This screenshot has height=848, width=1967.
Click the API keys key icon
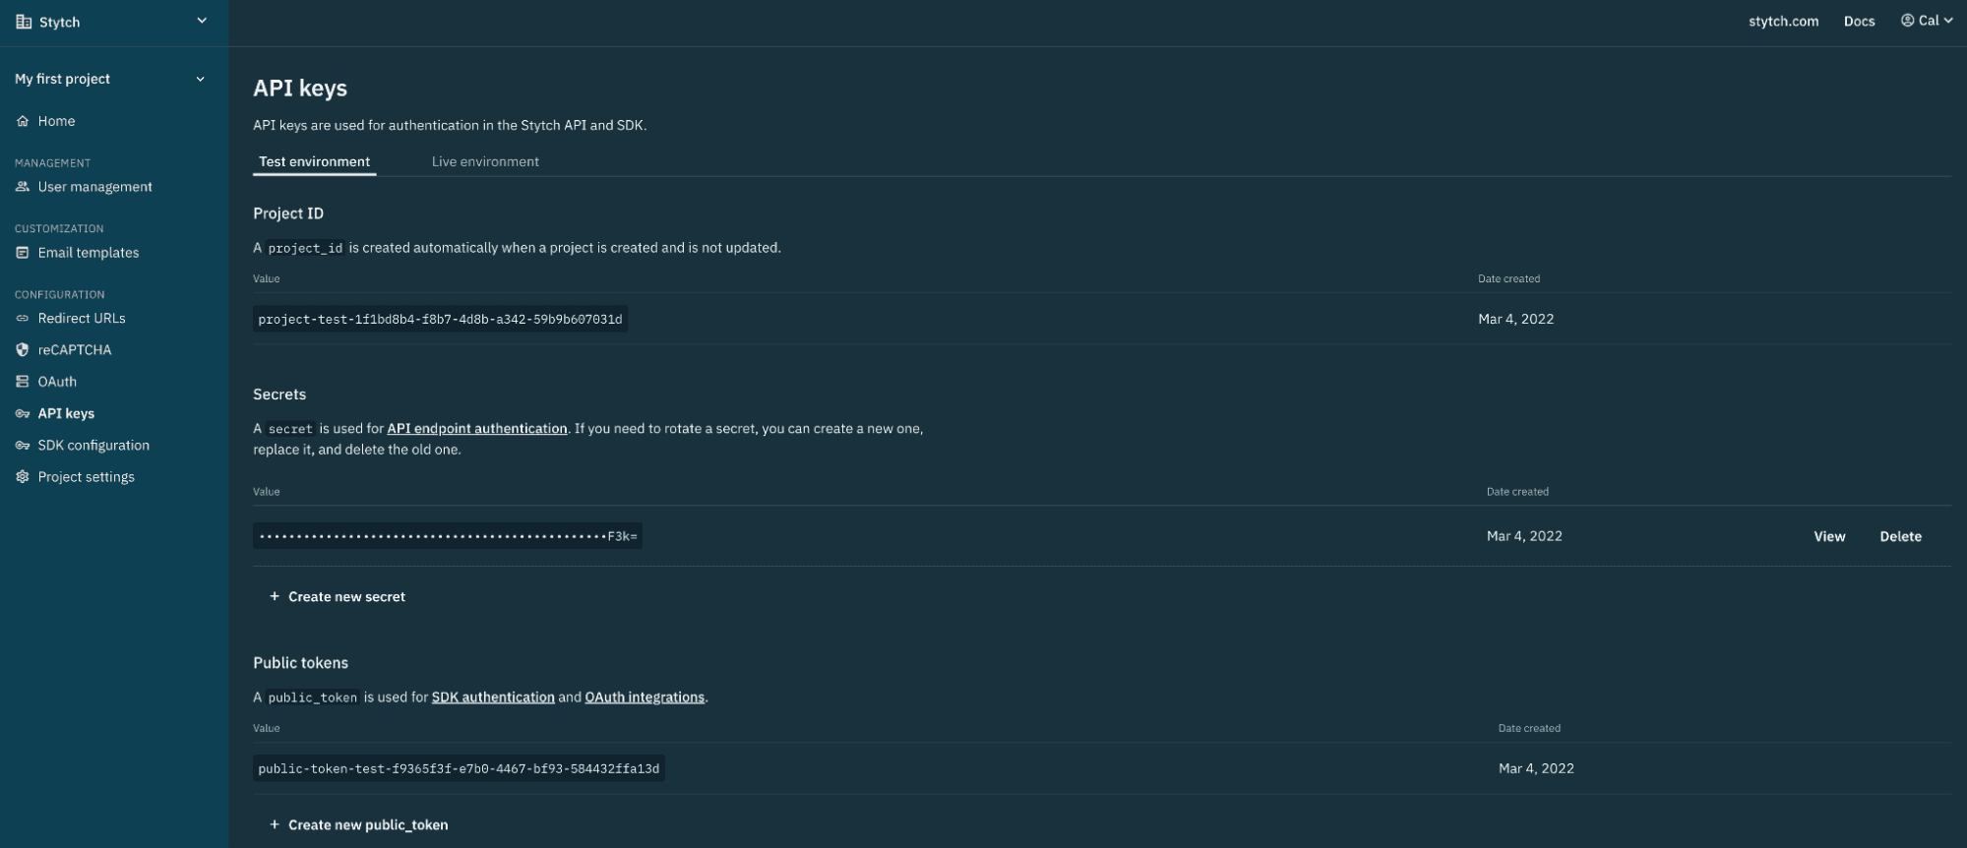pos(23,414)
